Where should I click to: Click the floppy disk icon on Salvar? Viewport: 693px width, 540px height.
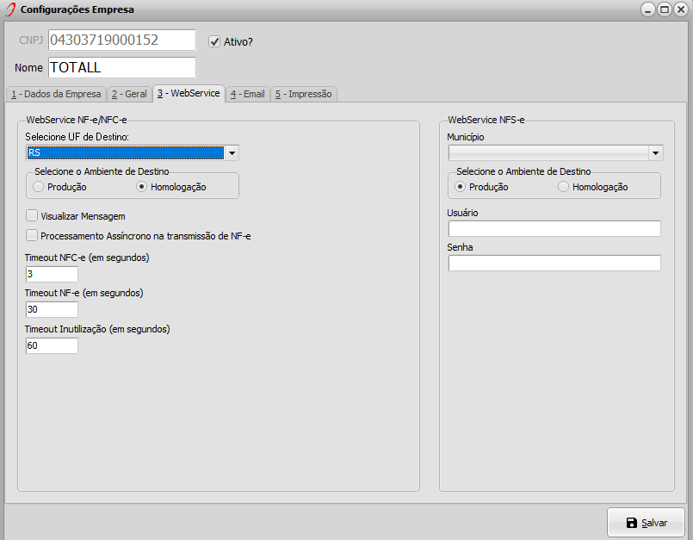coord(632,523)
